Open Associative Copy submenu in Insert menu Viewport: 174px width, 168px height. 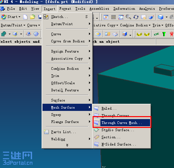coord(67,58)
